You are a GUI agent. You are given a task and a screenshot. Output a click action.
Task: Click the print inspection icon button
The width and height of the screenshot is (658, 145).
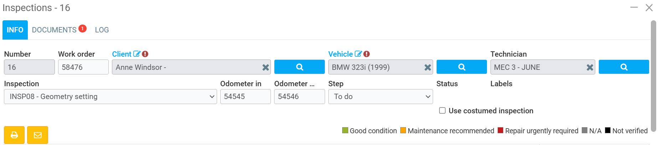coord(14,135)
